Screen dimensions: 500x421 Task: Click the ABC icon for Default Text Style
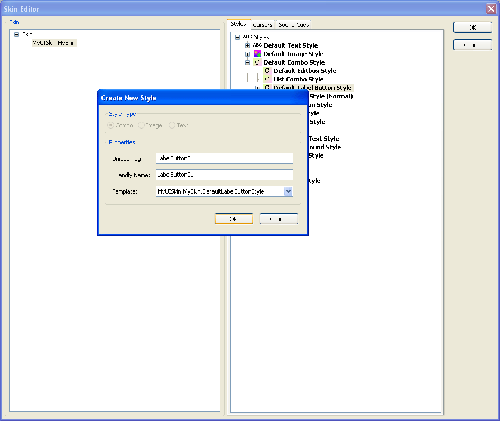(x=257, y=45)
